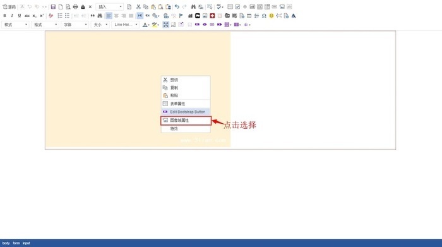This screenshot has width=442, height=247.
Task: Open the smiley emoticon picker
Action: (271, 16)
